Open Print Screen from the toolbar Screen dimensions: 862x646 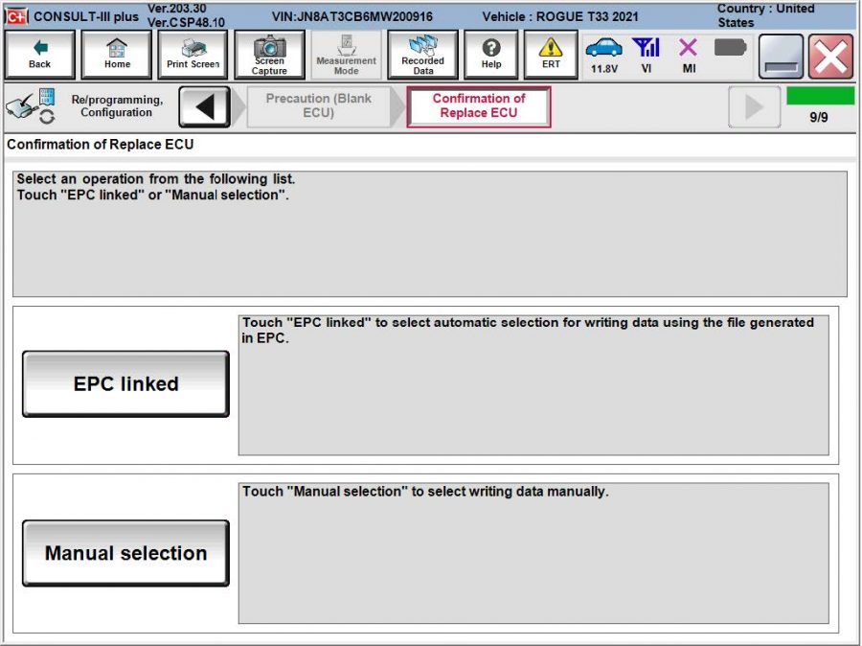click(x=192, y=54)
